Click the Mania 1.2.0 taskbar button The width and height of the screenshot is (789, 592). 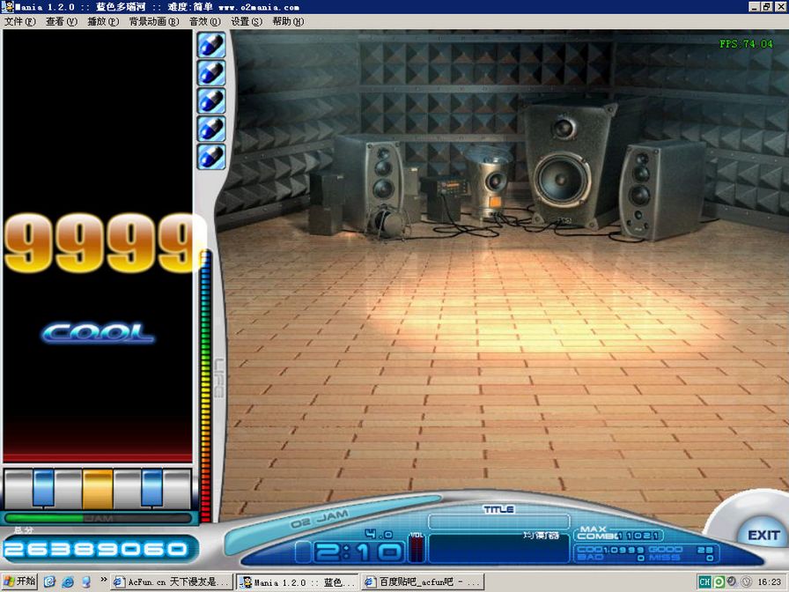tap(298, 582)
